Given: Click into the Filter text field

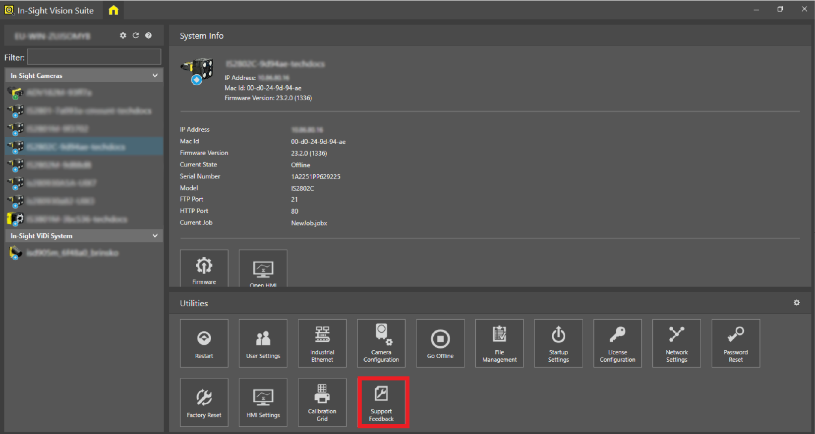Looking at the screenshot, I should pos(94,57).
